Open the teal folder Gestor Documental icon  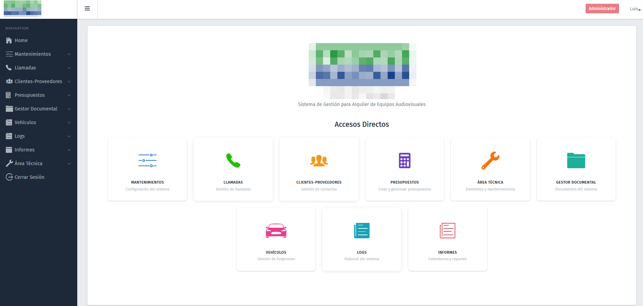[576, 160]
